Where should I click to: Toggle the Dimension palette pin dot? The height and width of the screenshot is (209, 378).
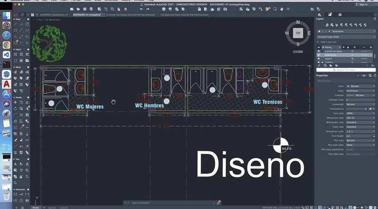tap(28, 190)
